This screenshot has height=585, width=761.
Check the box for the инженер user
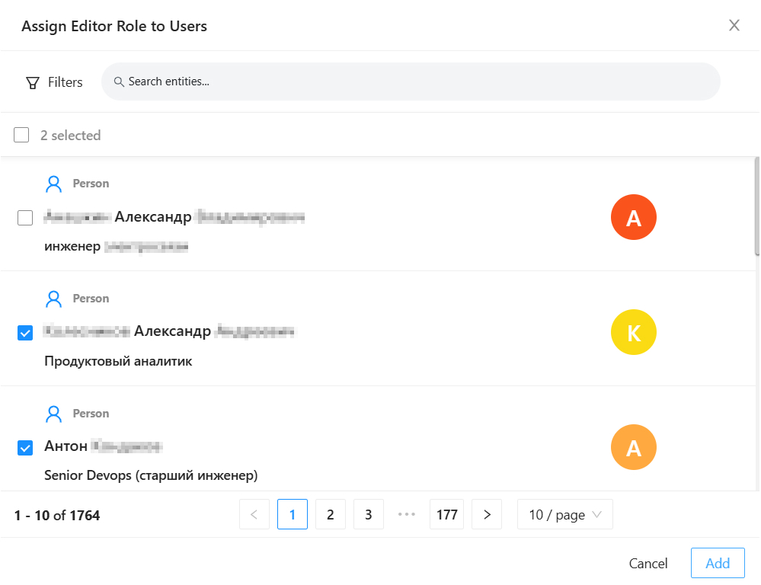point(25,219)
